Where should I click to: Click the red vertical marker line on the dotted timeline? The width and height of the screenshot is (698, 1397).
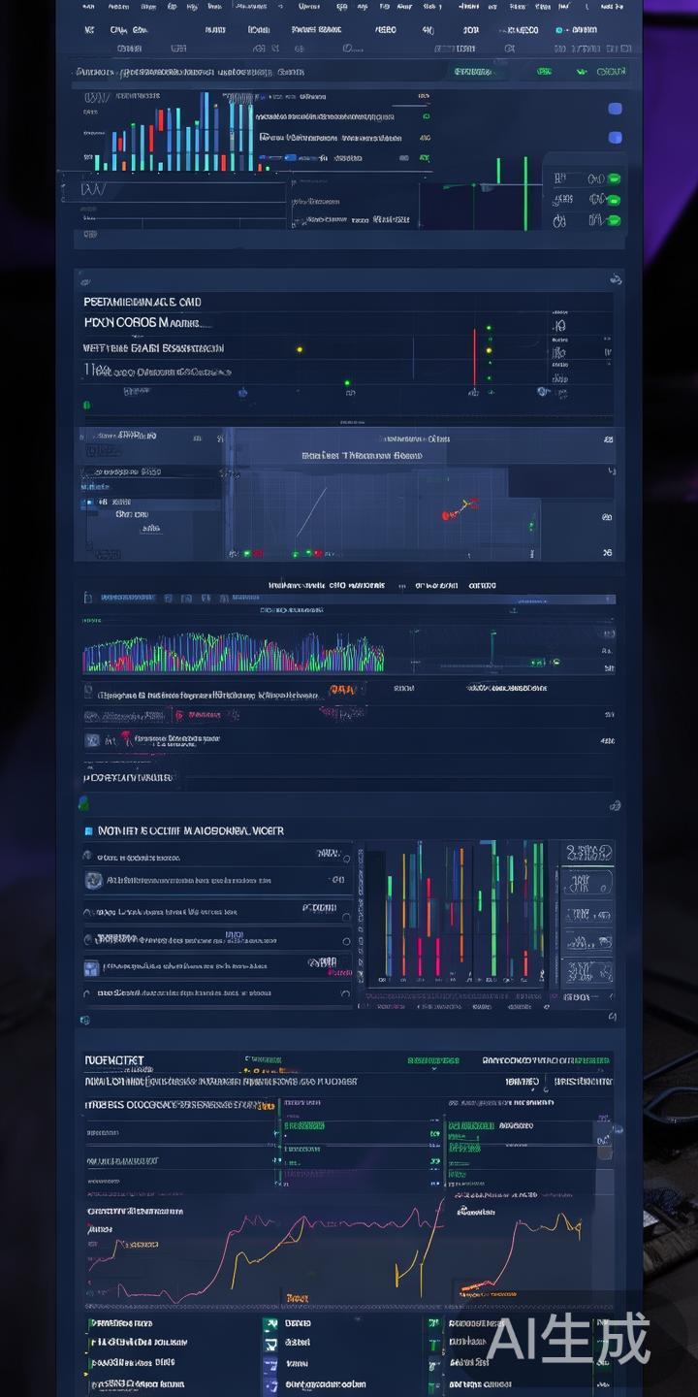click(x=474, y=356)
